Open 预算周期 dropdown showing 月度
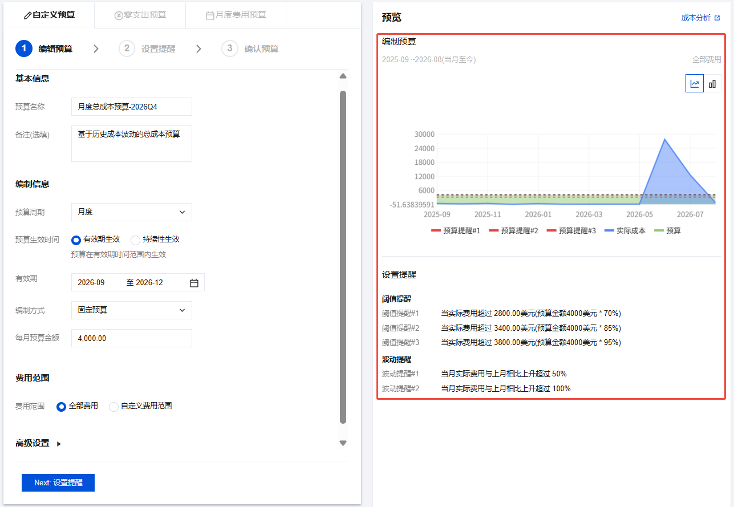734x507 pixels. (x=132, y=212)
